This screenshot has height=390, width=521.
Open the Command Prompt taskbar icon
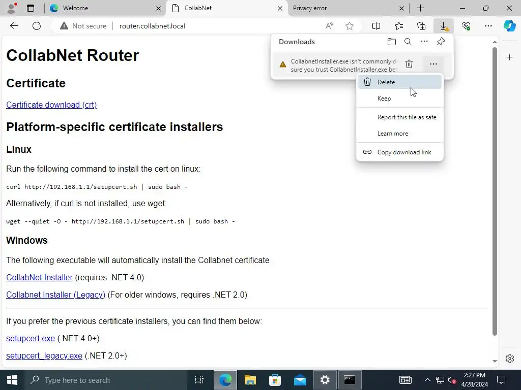pyautogui.click(x=350, y=380)
